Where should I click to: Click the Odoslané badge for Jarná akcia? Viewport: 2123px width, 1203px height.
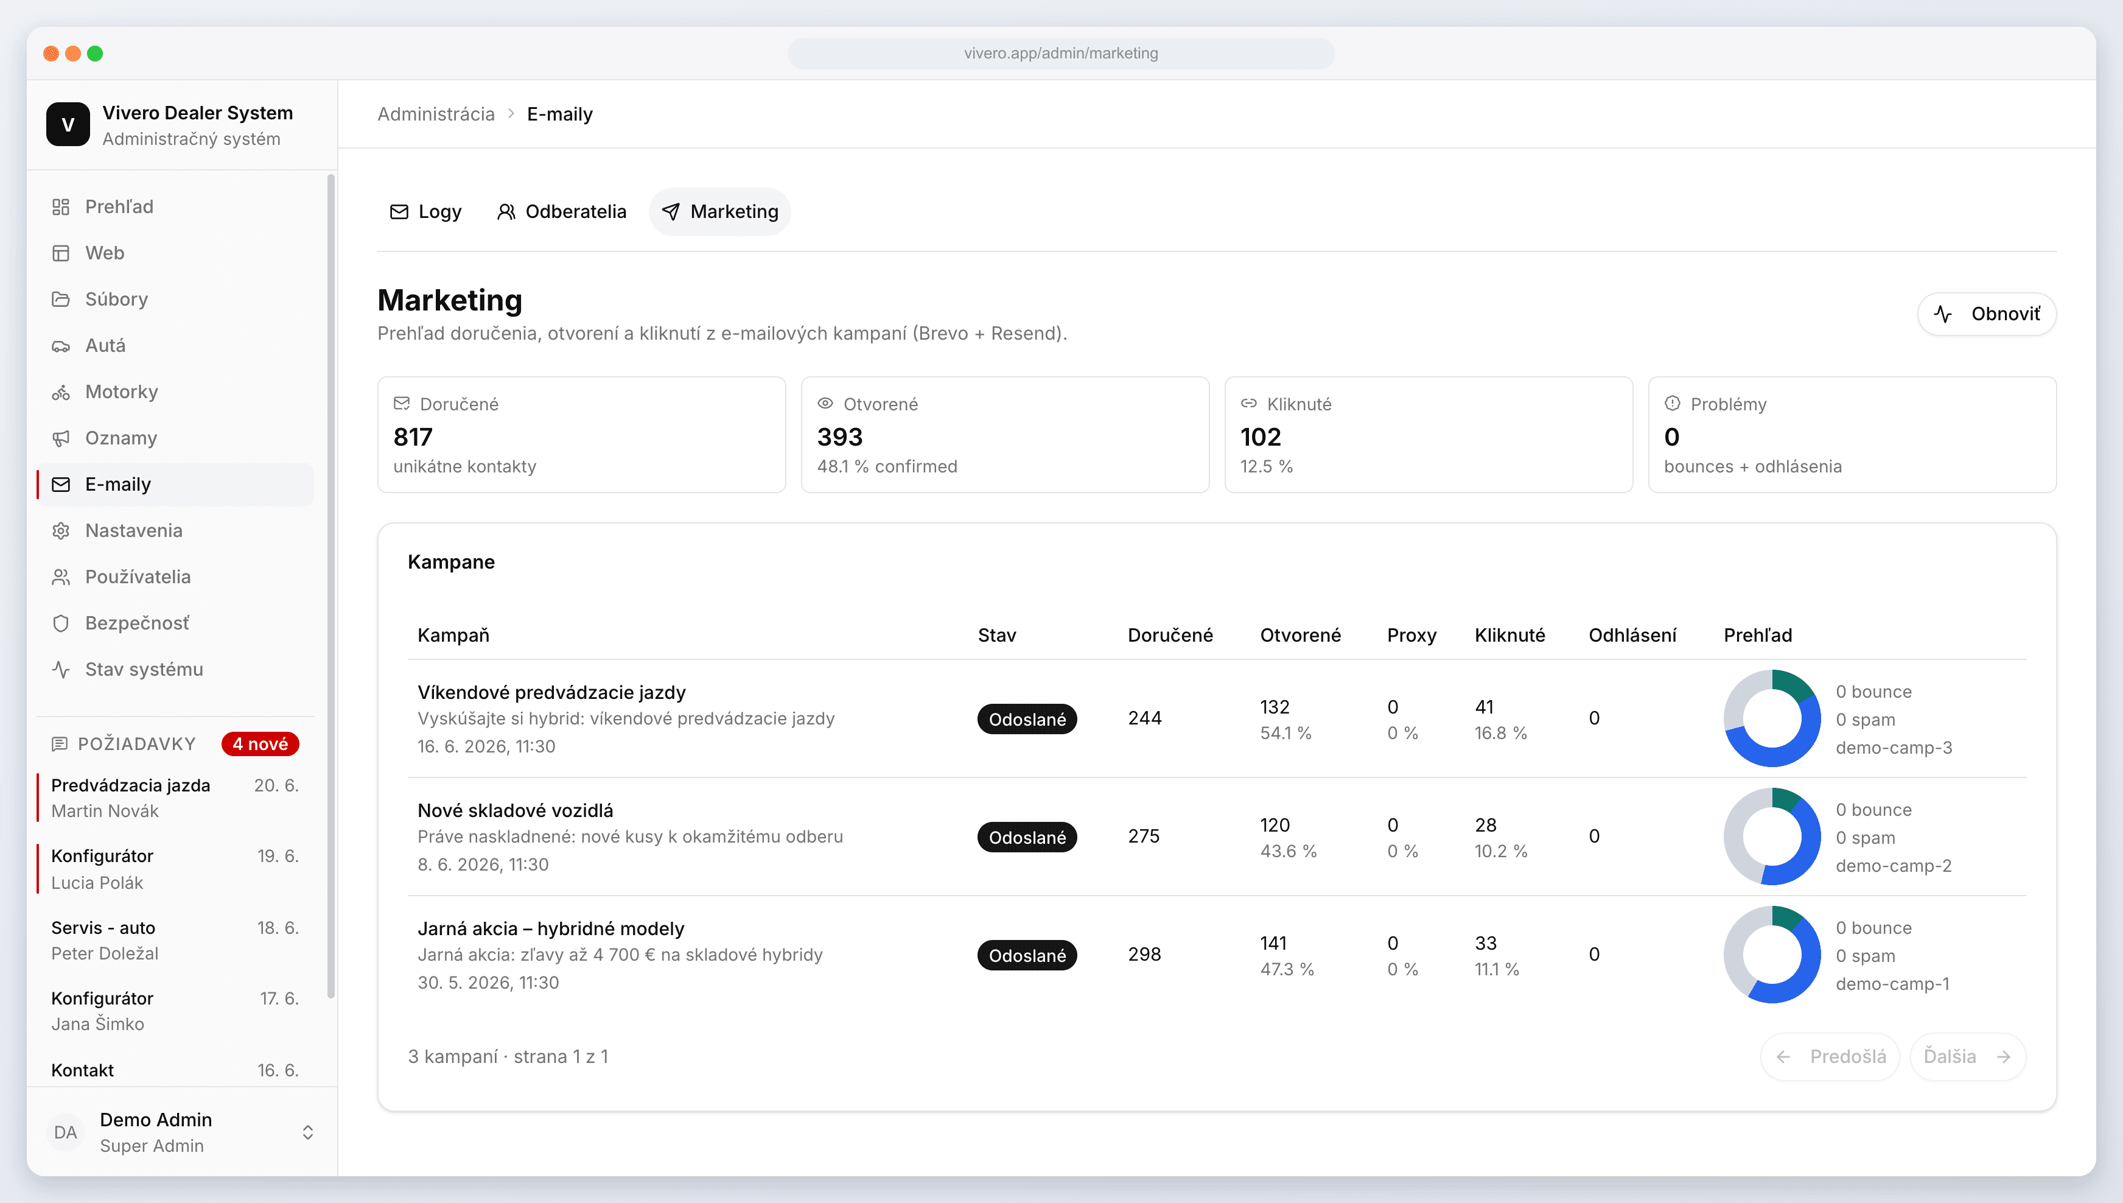pyautogui.click(x=1027, y=955)
